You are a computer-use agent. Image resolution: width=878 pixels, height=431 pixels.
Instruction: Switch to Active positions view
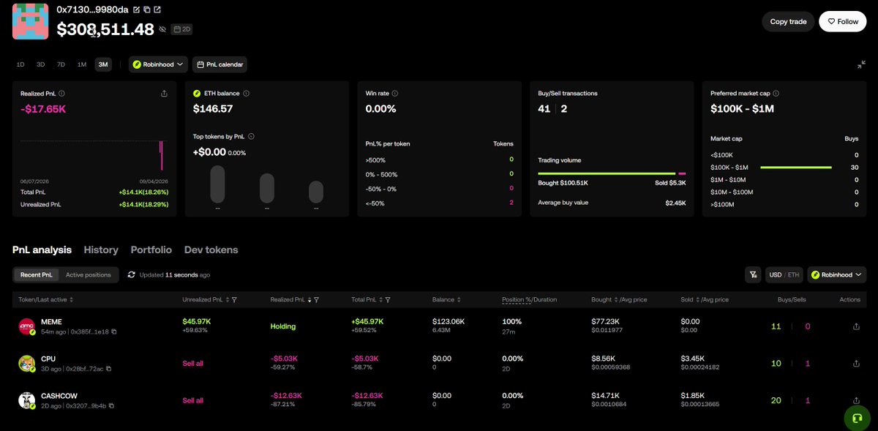click(x=89, y=274)
